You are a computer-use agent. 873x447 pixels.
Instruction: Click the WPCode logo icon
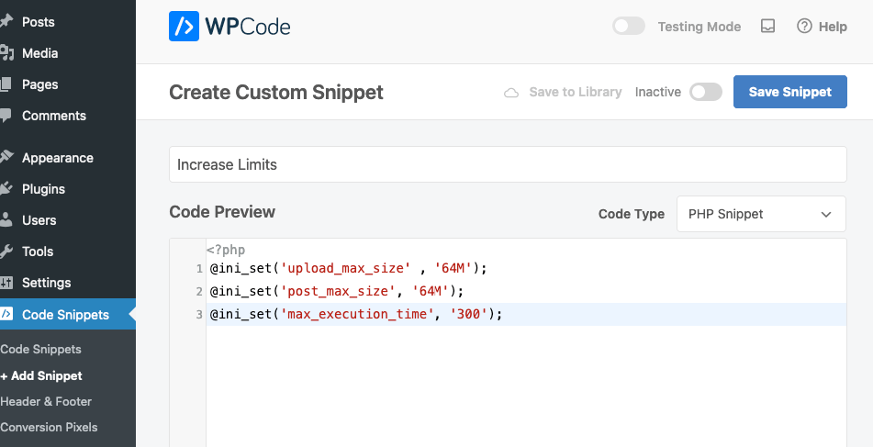[x=184, y=27]
